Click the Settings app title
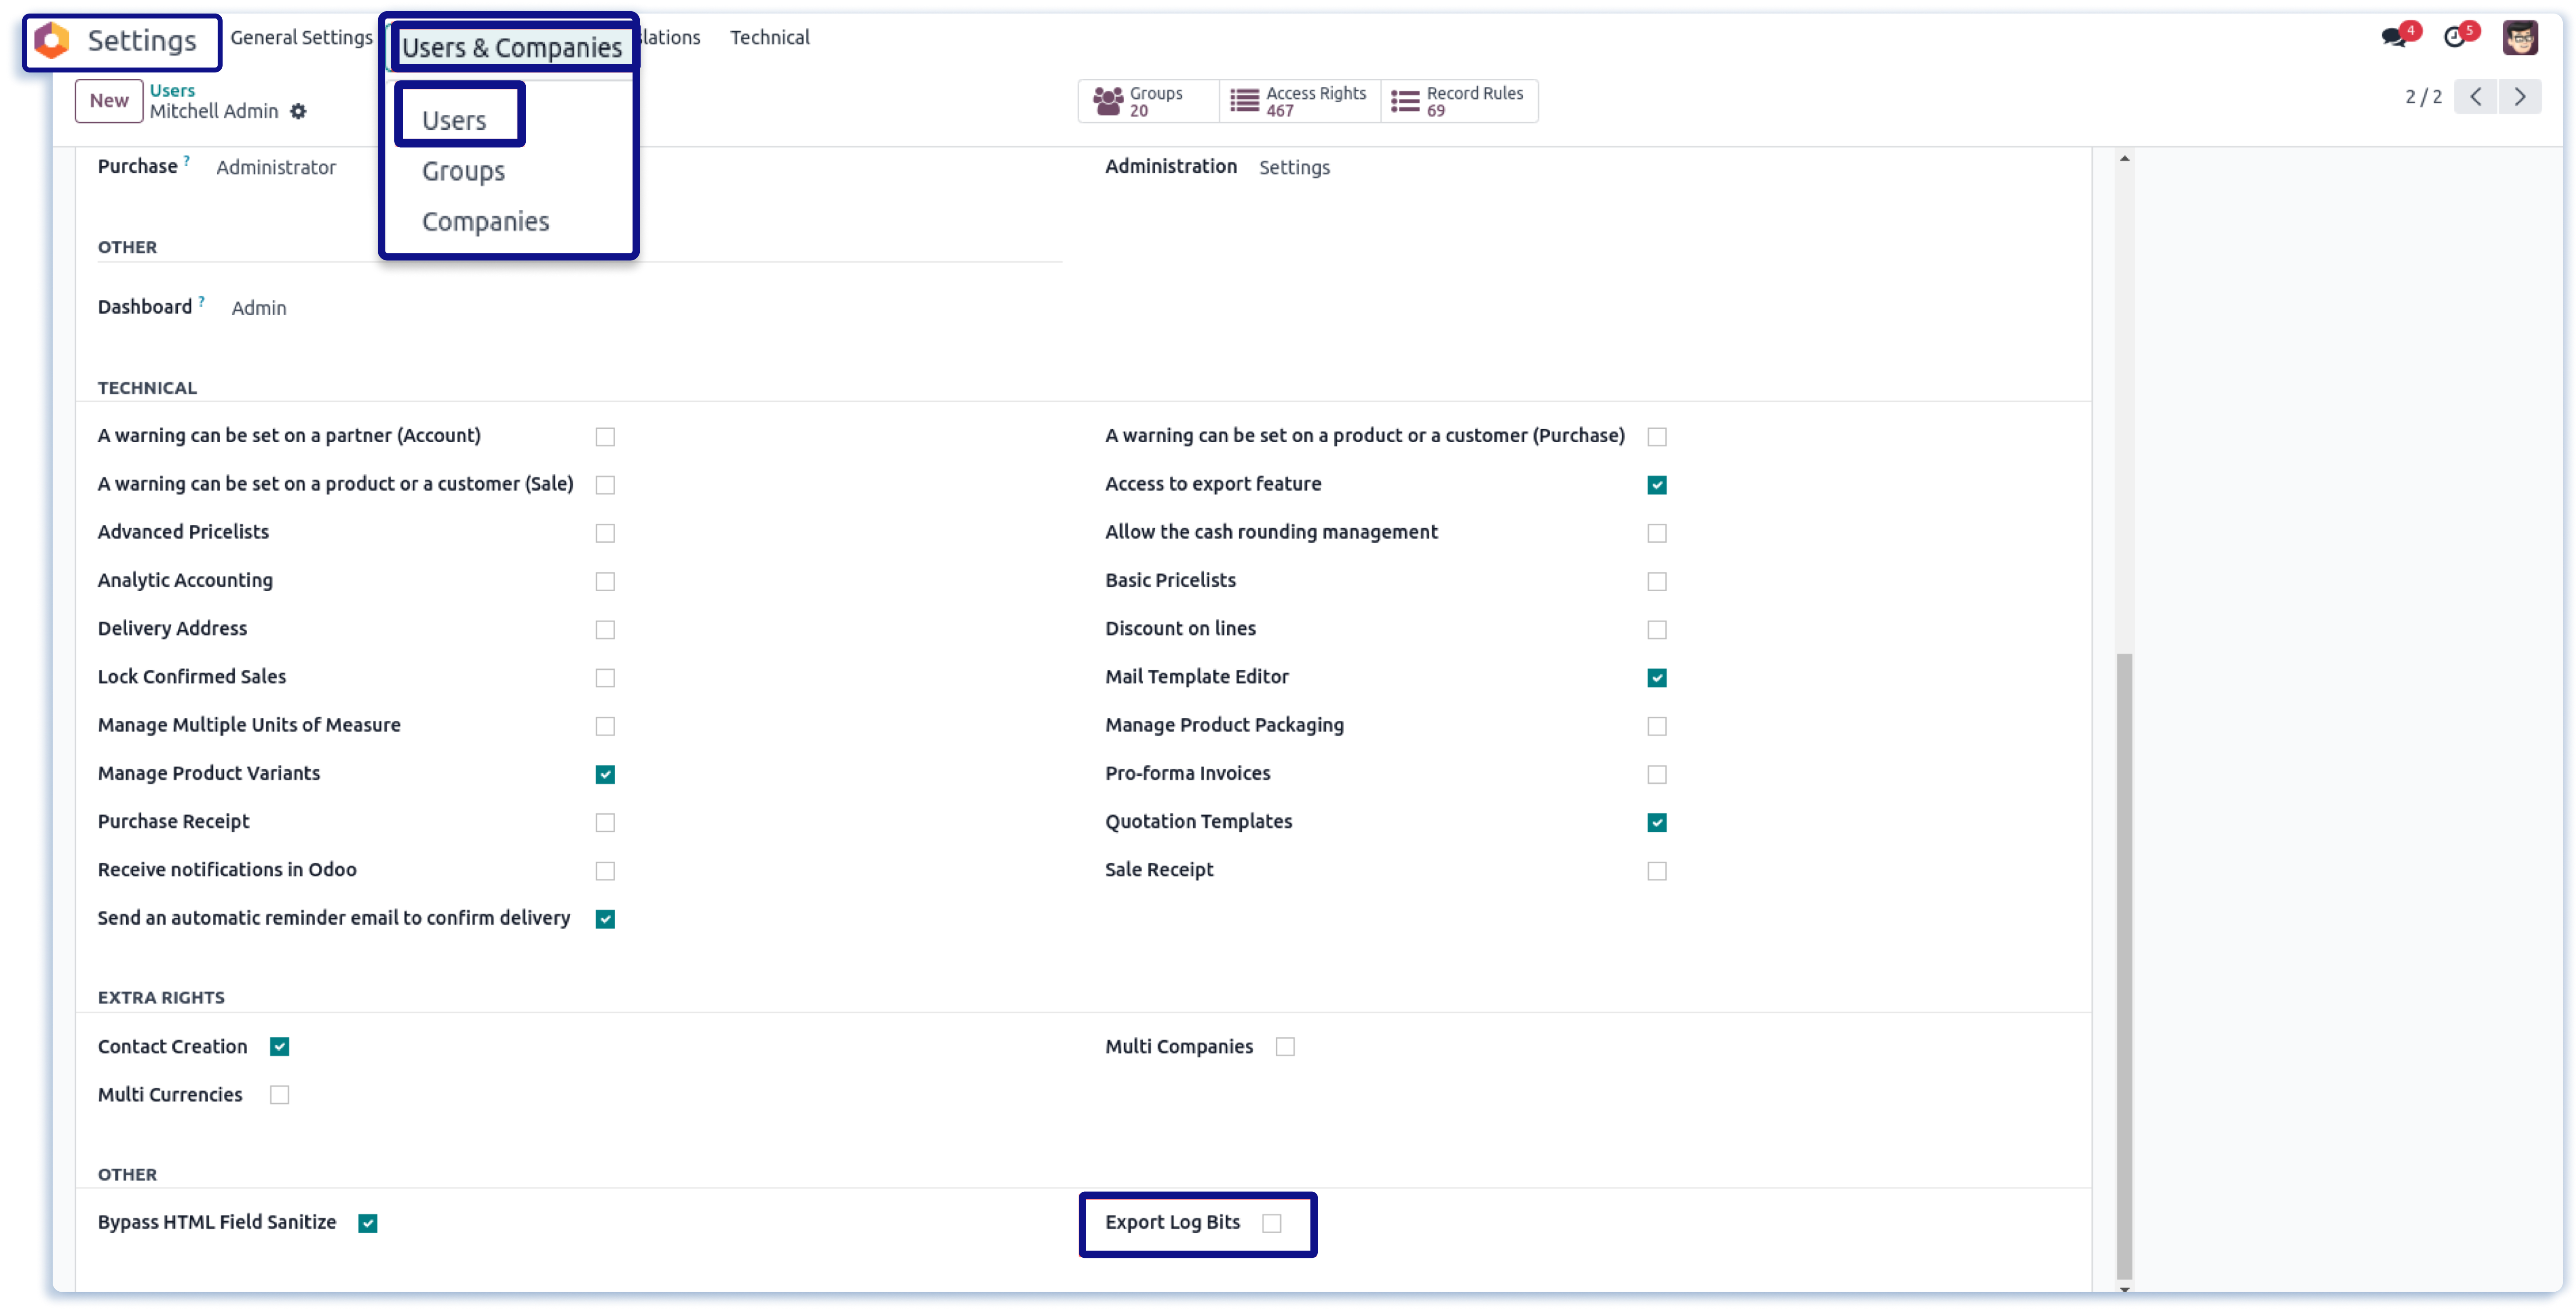2576x1311 pixels. click(x=142, y=41)
